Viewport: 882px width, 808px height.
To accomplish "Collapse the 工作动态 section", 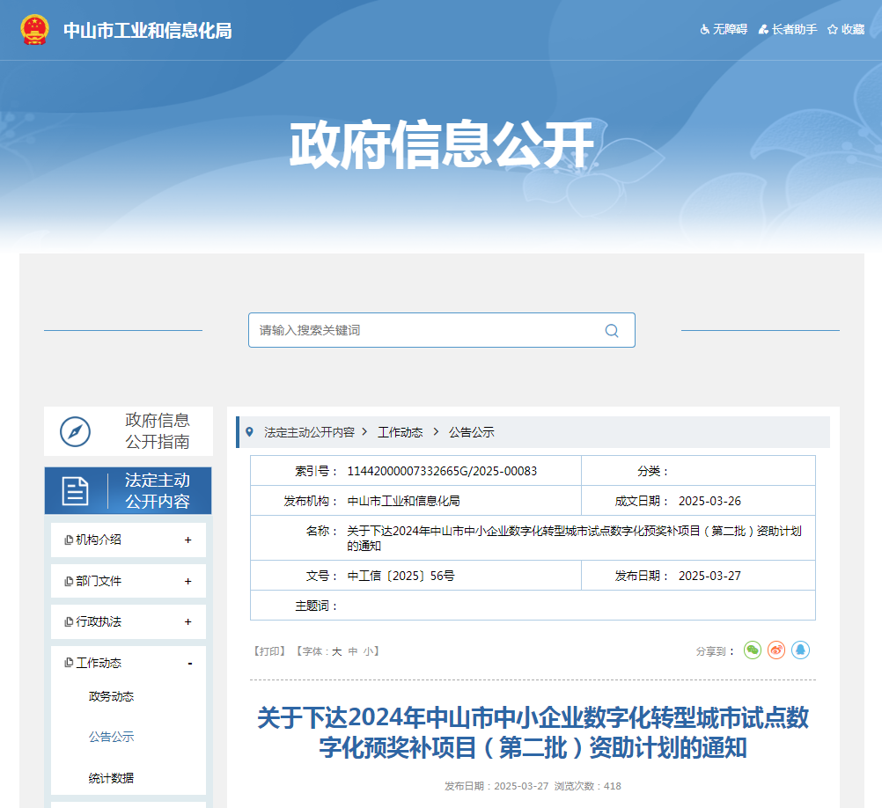I will pos(189,663).
